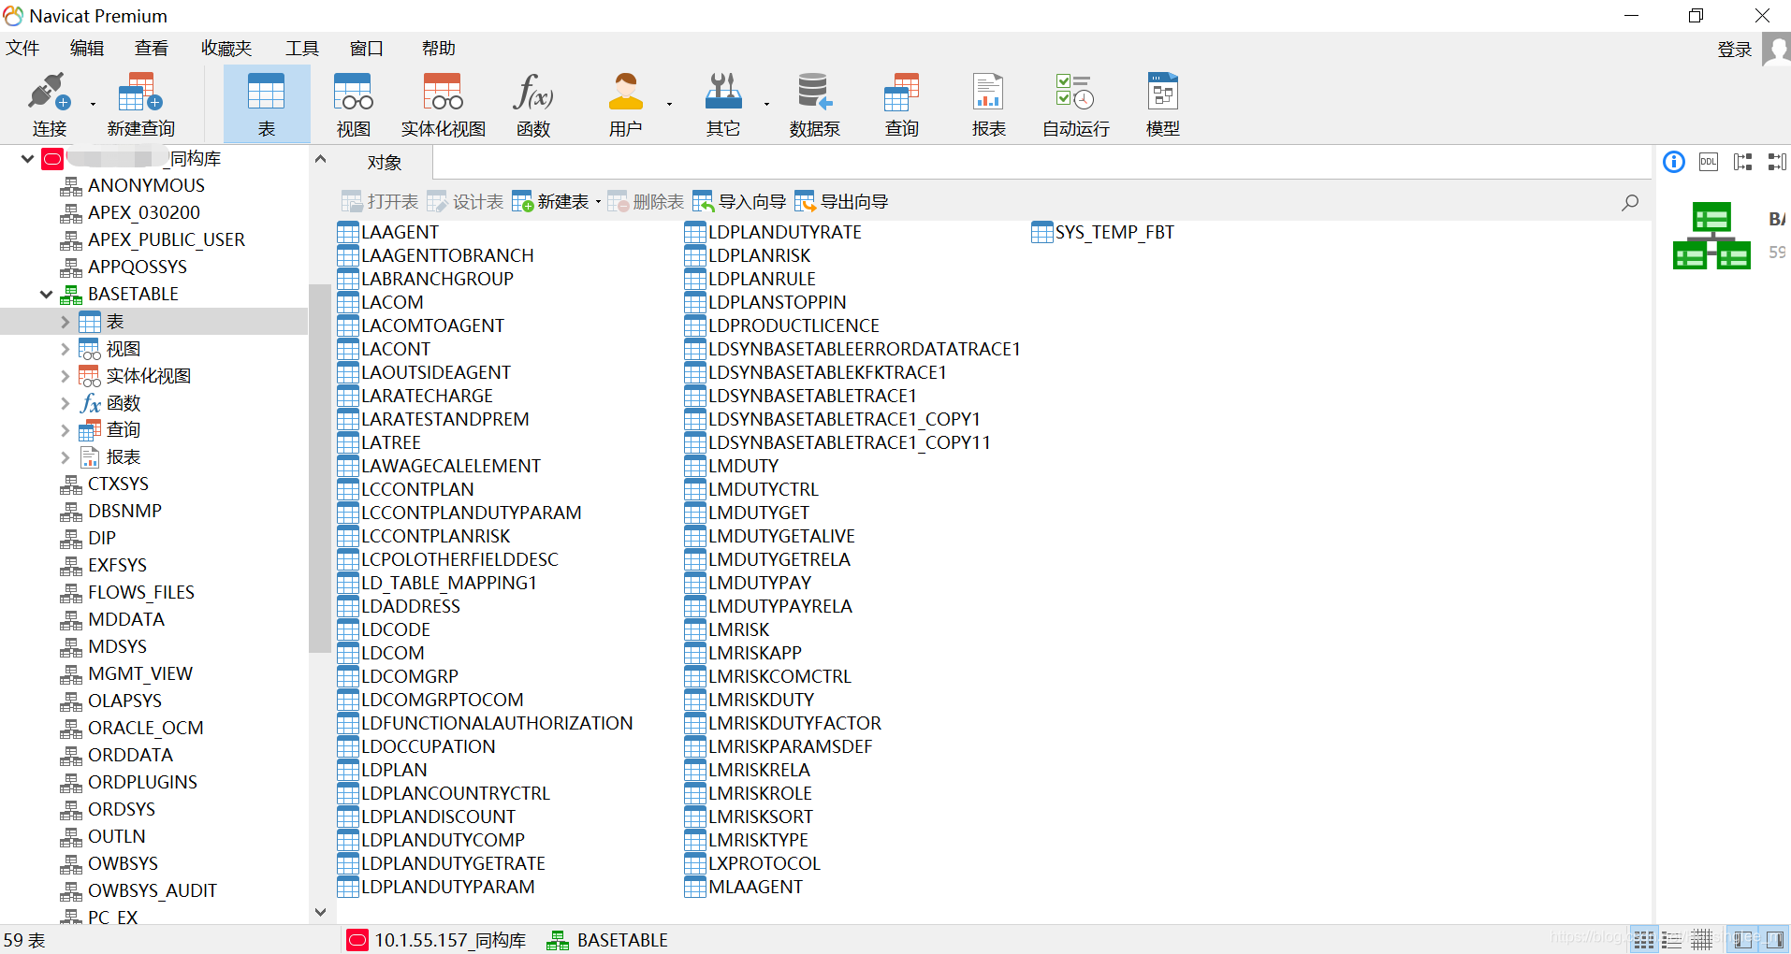1791x954 pixels.
Task: Show the DDL panel icon
Action: 1709,162
